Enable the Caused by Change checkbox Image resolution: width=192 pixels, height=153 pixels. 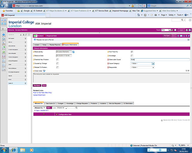tap(58, 63)
